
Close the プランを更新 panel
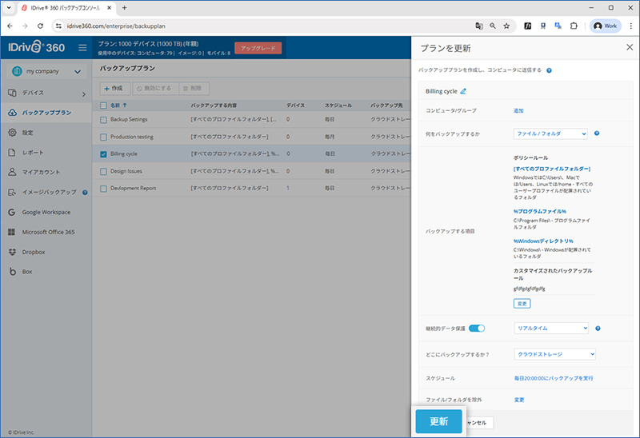tap(629, 48)
